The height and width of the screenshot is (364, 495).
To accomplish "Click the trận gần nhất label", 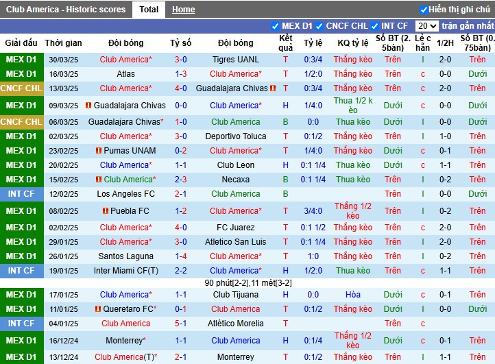I will [x=468, y=26].
